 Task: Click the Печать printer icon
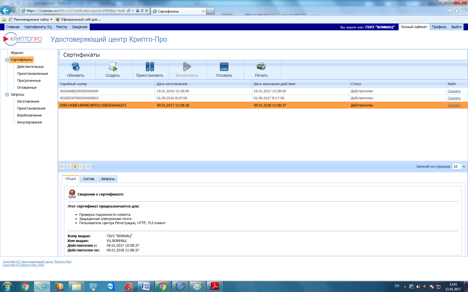pyautogui.click(x=261, y=67)
